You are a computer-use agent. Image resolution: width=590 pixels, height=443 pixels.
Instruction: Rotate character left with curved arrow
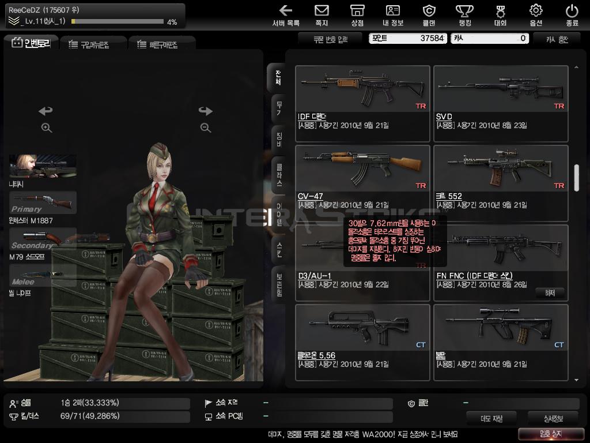coord(46,111)
